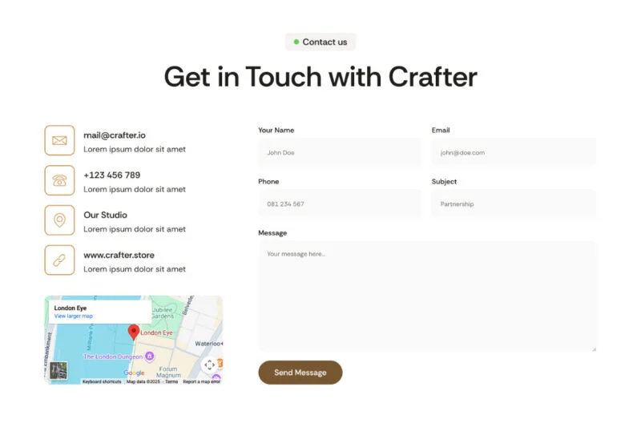Click the telephone icon
Image resolution: width=641 pixels, height=427 pixels.
coord(59,180)
